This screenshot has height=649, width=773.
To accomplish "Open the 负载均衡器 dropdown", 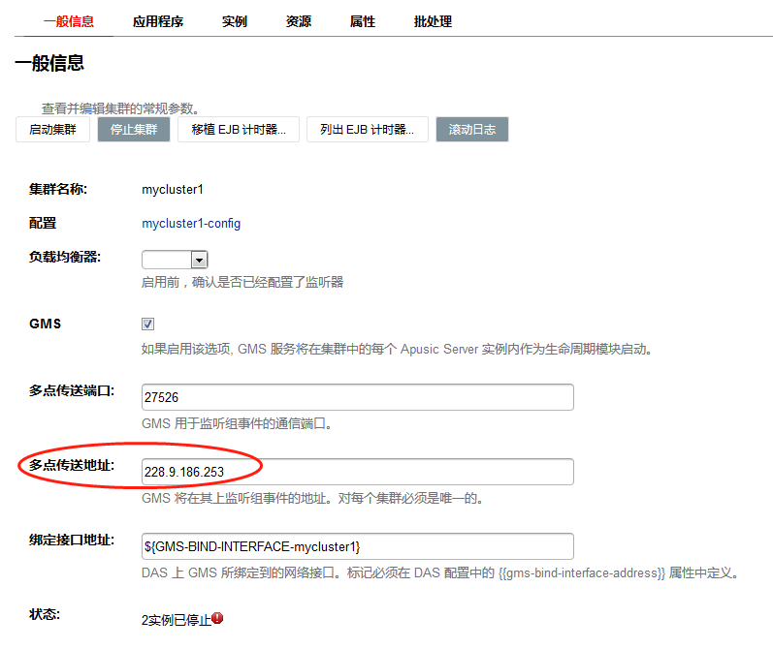I will coord(176,260).
